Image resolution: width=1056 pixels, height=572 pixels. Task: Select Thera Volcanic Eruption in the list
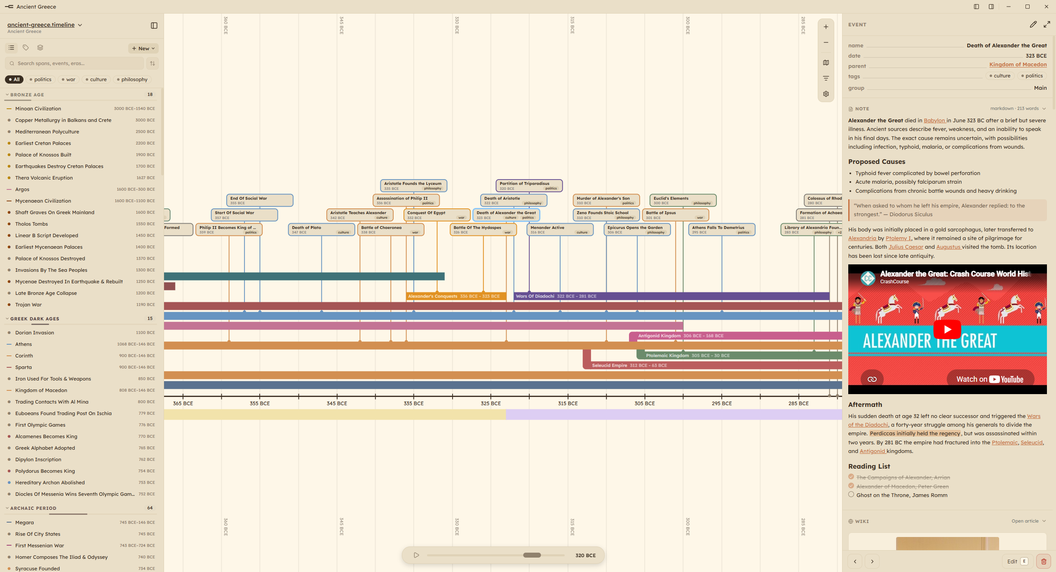tap(81, 178)
